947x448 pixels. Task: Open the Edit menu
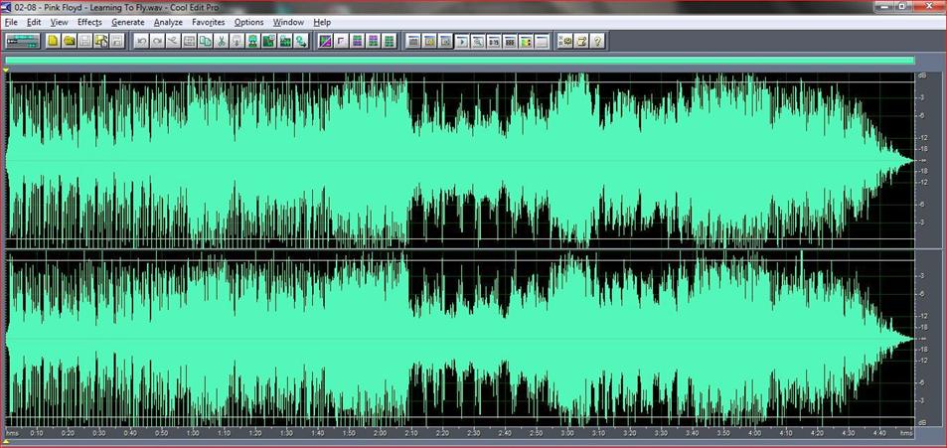point(34,22)
